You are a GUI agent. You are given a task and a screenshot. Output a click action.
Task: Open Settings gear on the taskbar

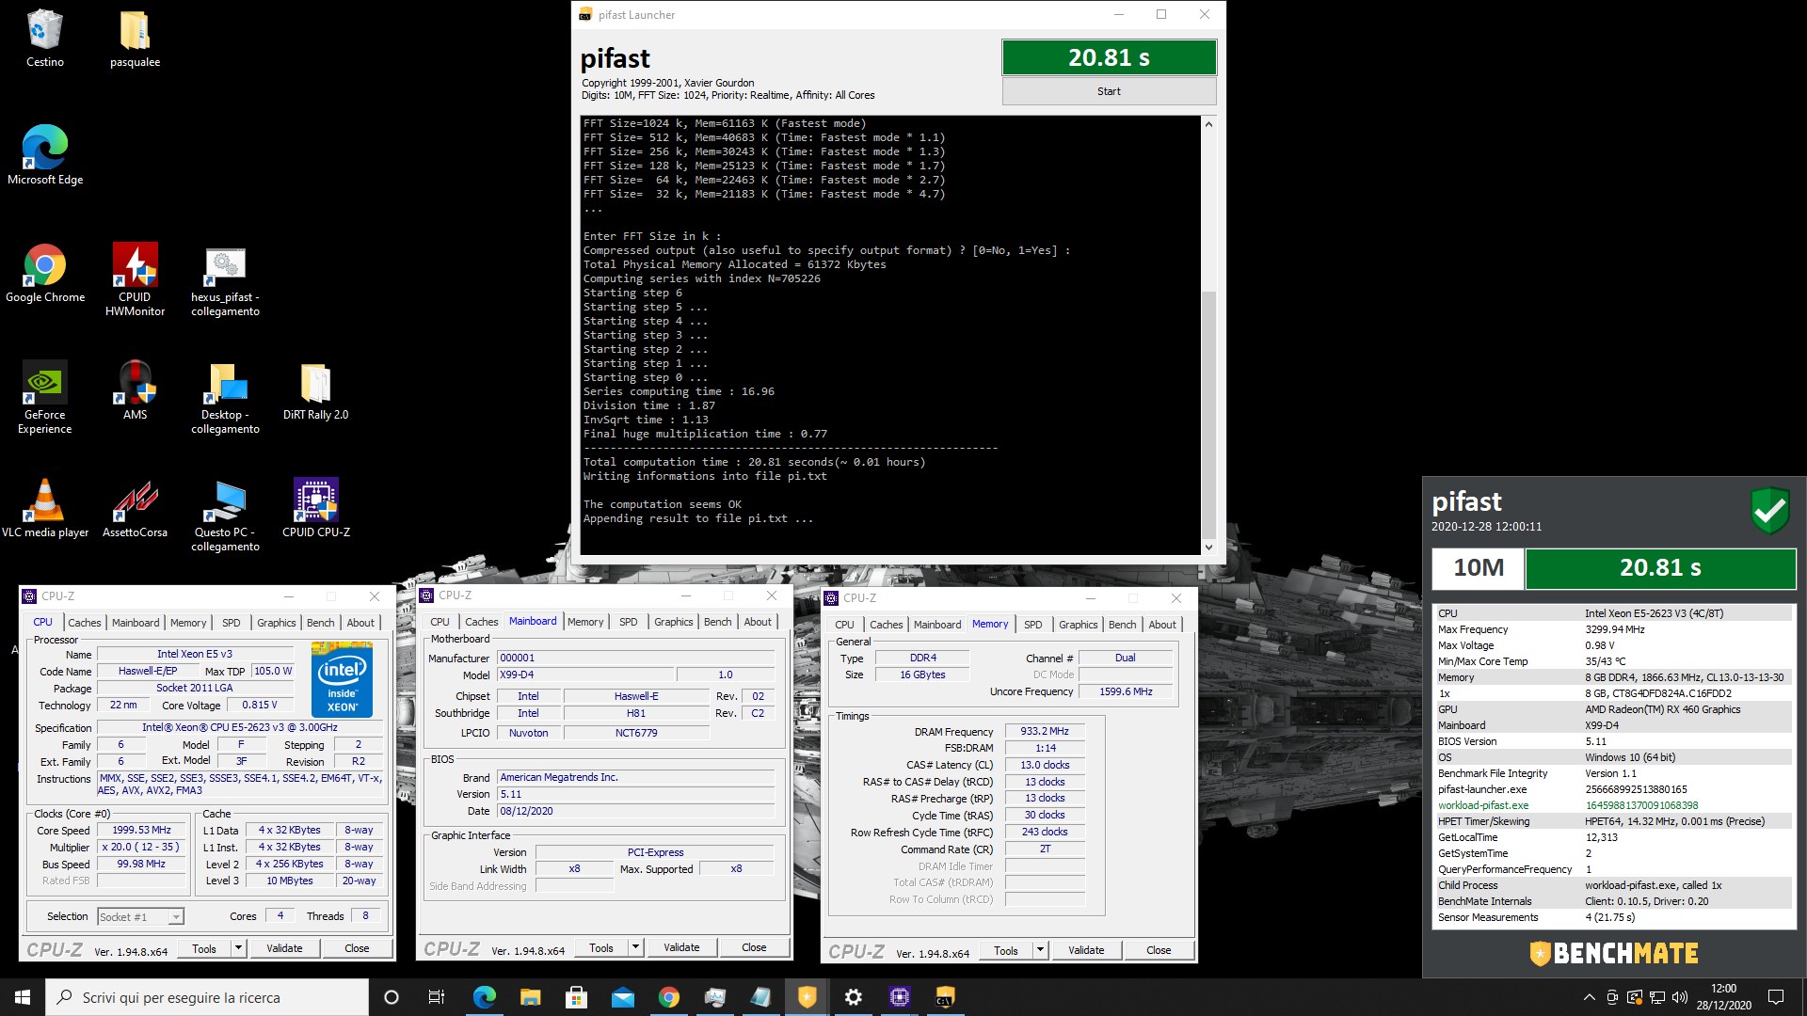(853, 997)
